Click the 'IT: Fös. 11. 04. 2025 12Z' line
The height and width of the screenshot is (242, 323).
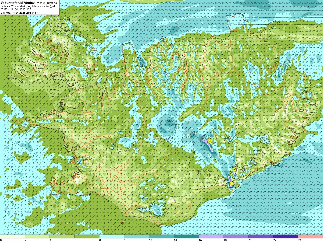click(x=16, y=9)
